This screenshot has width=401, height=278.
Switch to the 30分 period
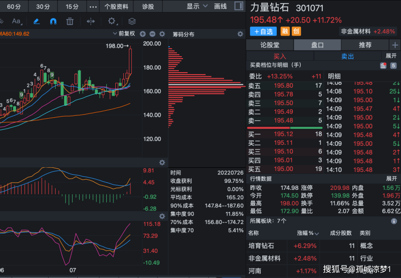(43, 7)
